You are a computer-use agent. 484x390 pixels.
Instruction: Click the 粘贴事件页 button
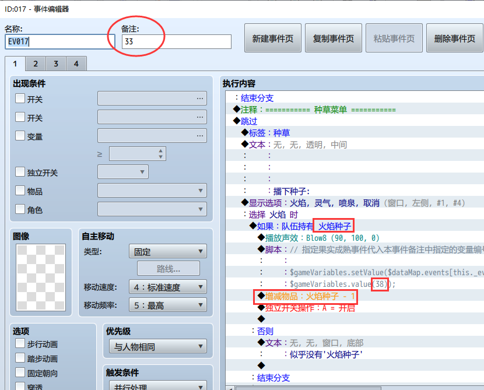[x=394, y=38]
